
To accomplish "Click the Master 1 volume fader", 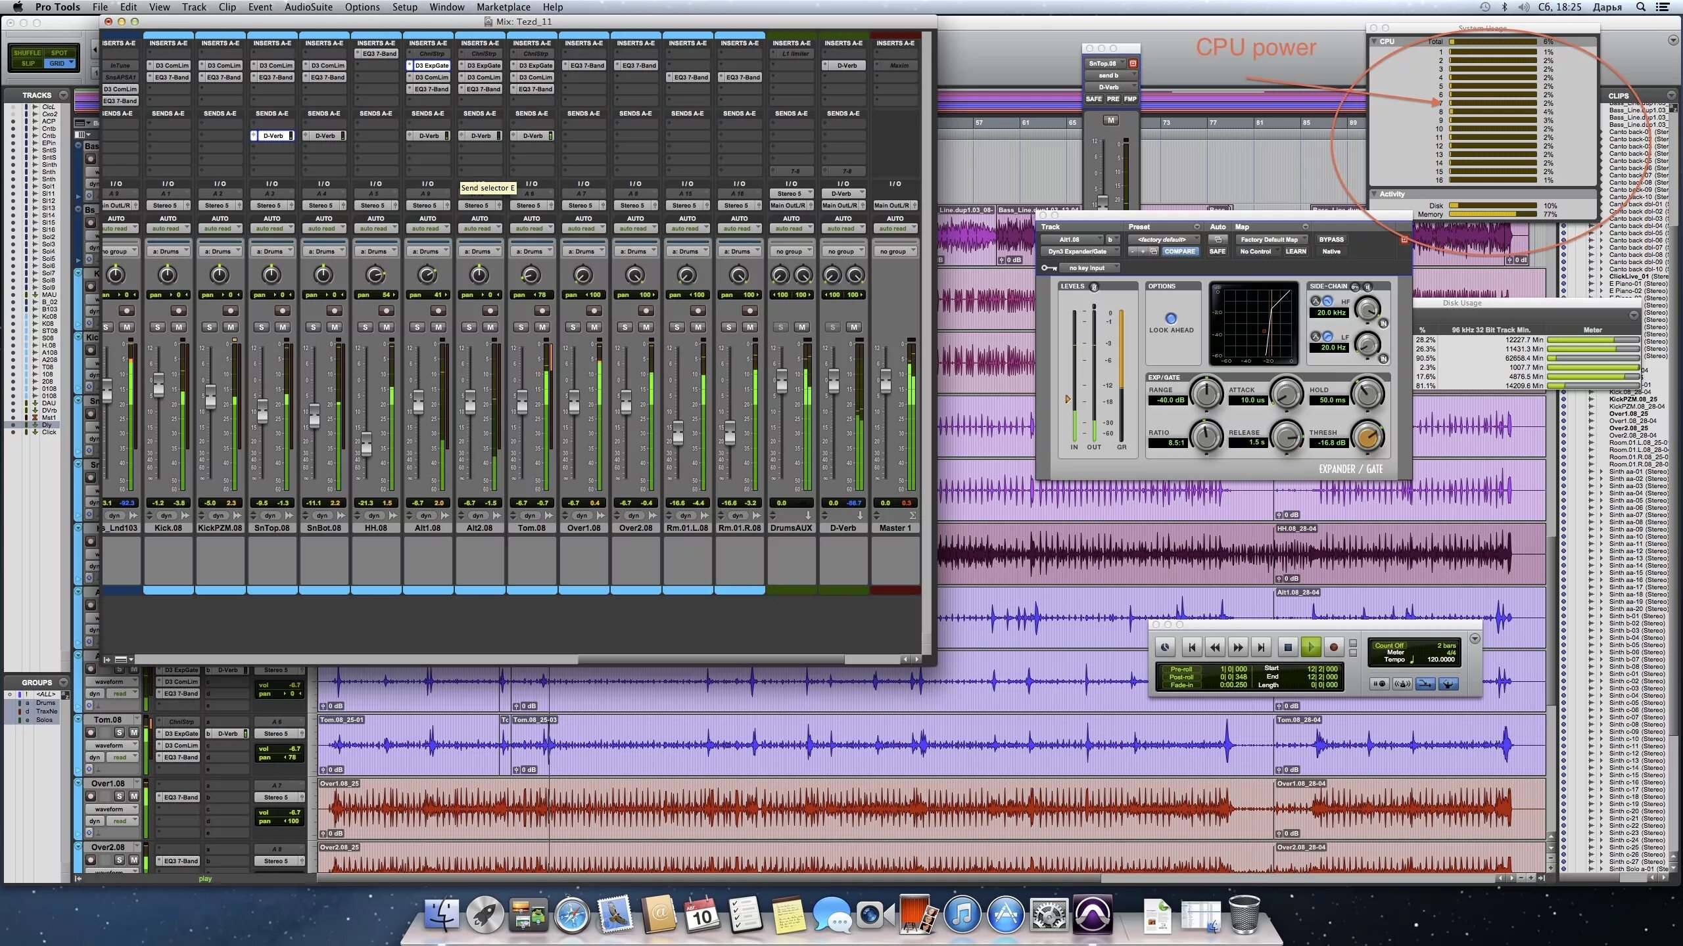I will pyautogui.click(x=886, y=382).
